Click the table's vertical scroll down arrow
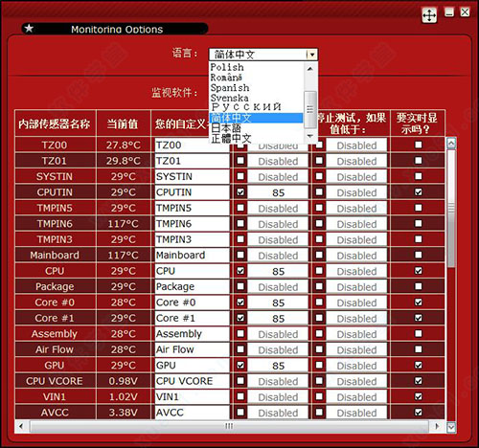Image resolution: width=479 pixels, height=448 pixels. click(451, 427)
